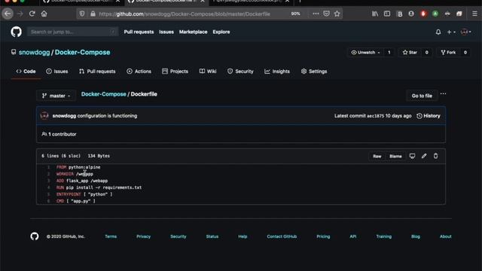Bookmark this page with the star icon

click(x=337, y=14)
